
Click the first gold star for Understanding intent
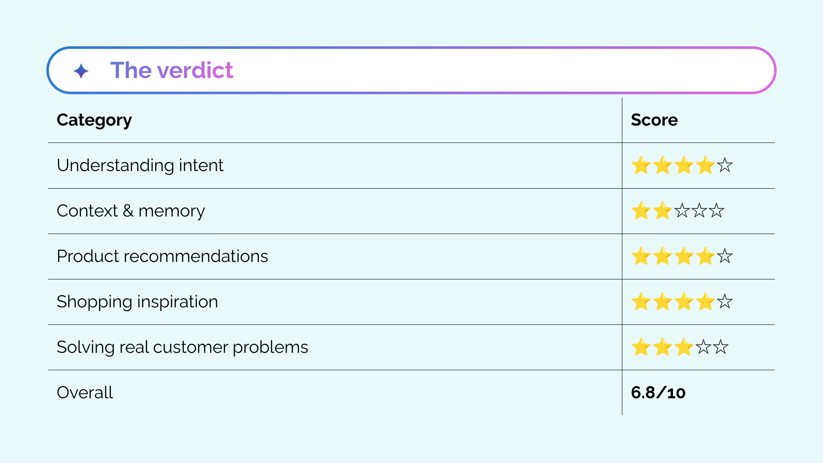[x=641, y=165]
